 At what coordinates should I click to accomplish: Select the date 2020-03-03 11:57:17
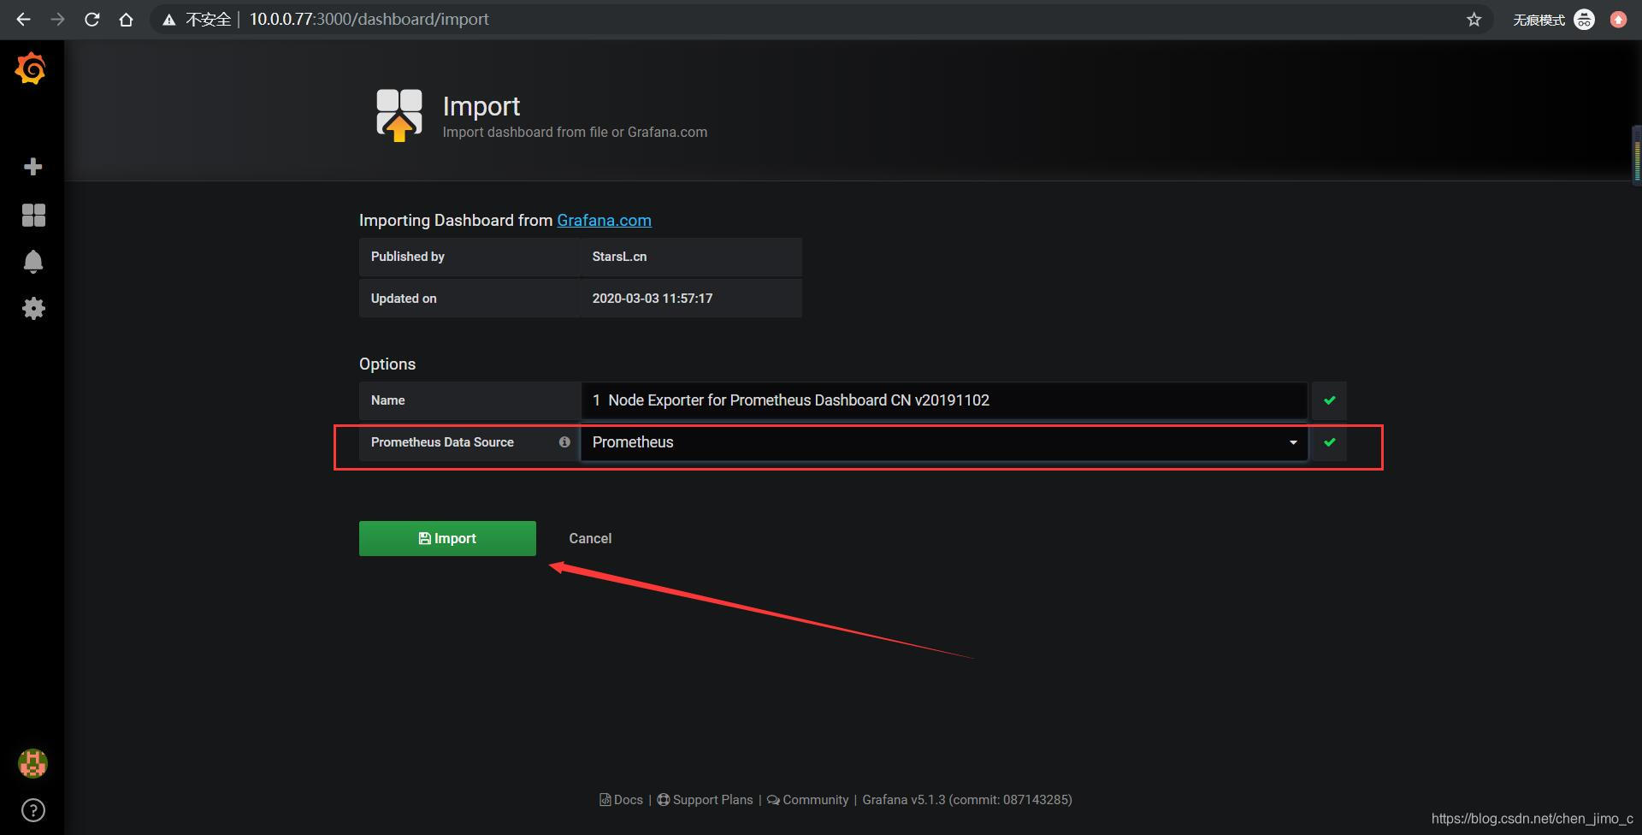pyautogui.click(x=653, y=299)
